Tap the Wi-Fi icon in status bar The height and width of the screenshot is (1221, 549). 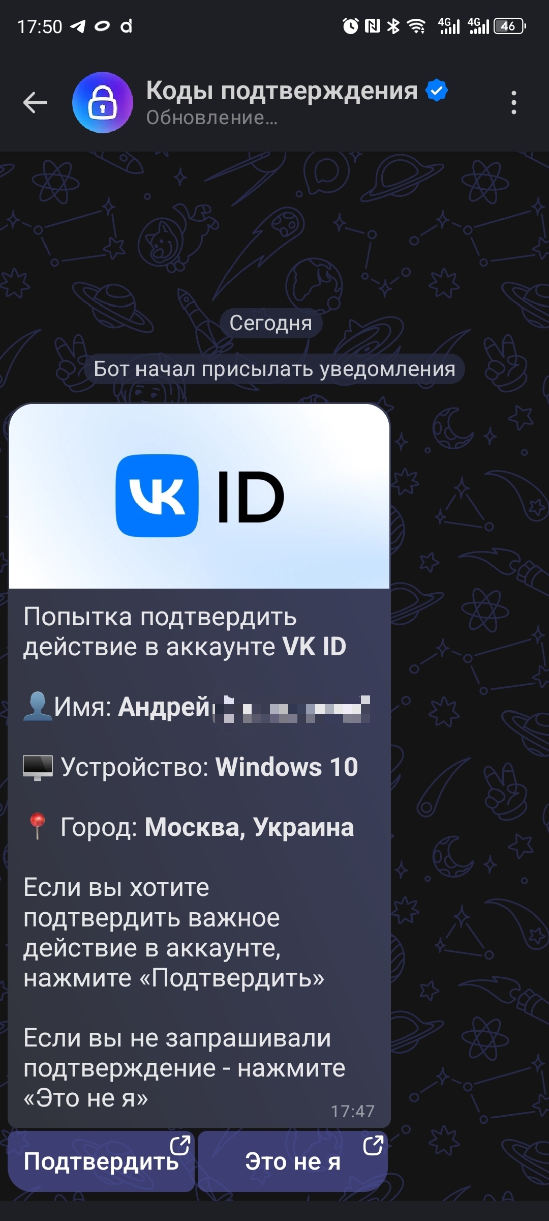[417, 26]
